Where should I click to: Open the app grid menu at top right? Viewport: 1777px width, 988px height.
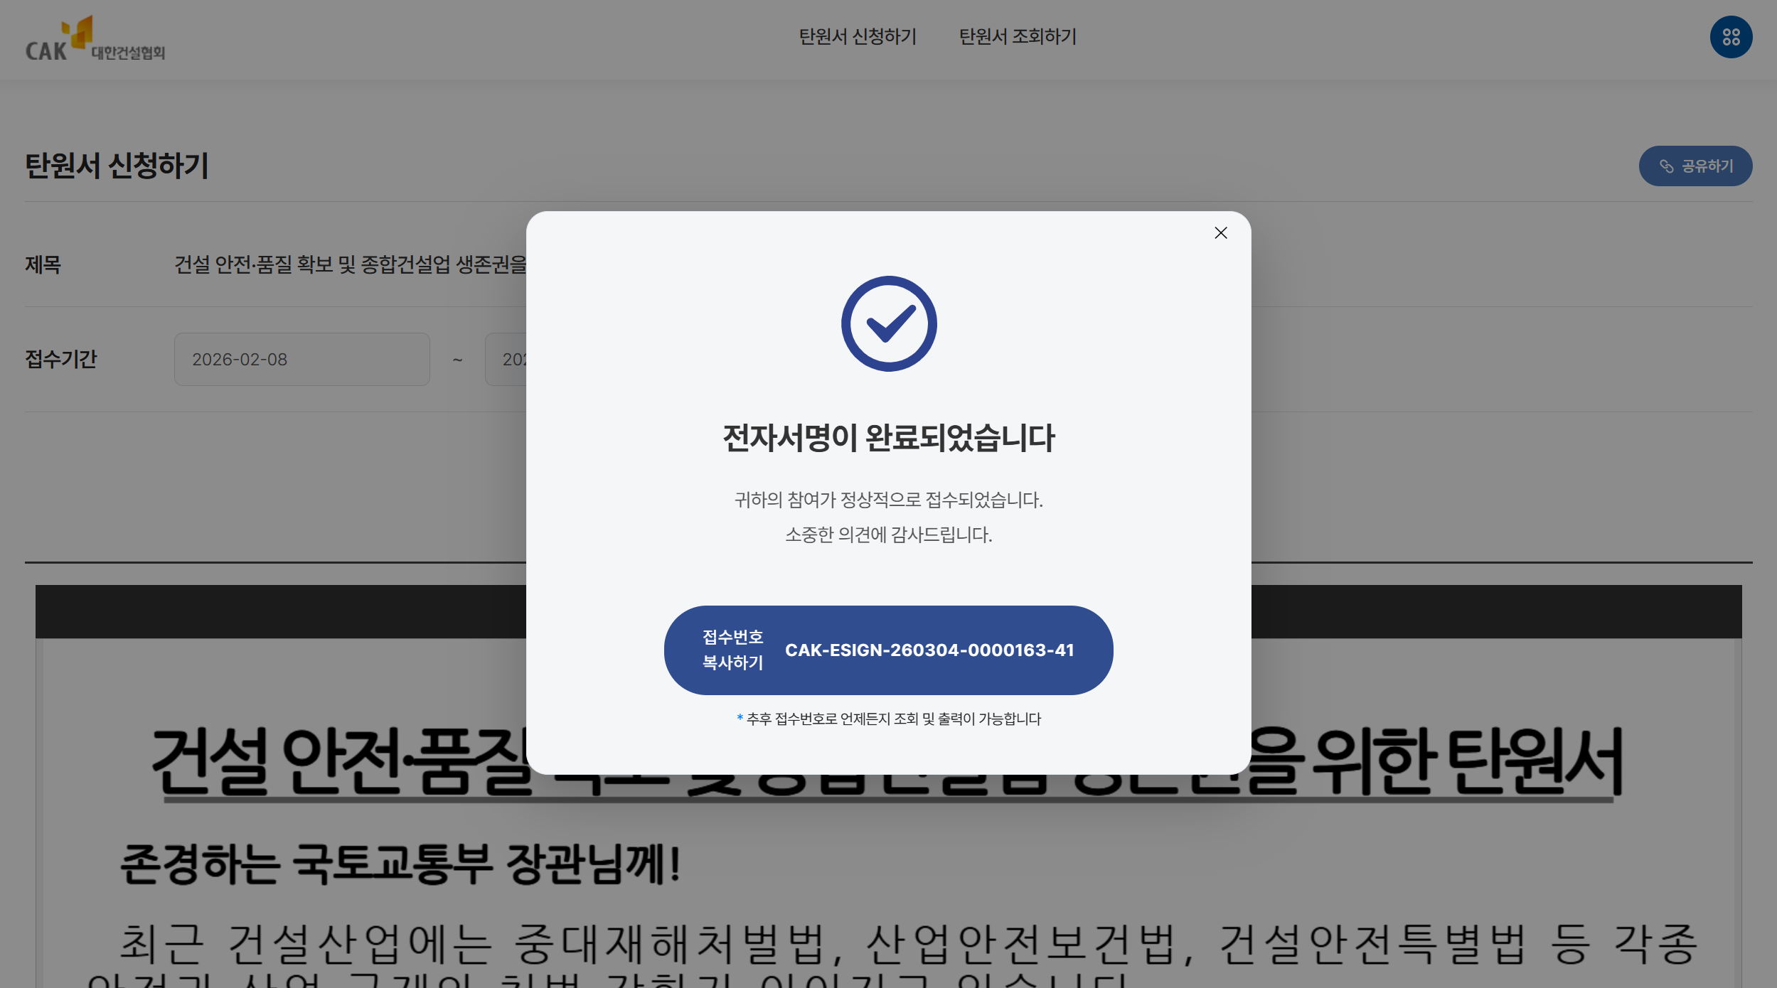(1730, 37)
